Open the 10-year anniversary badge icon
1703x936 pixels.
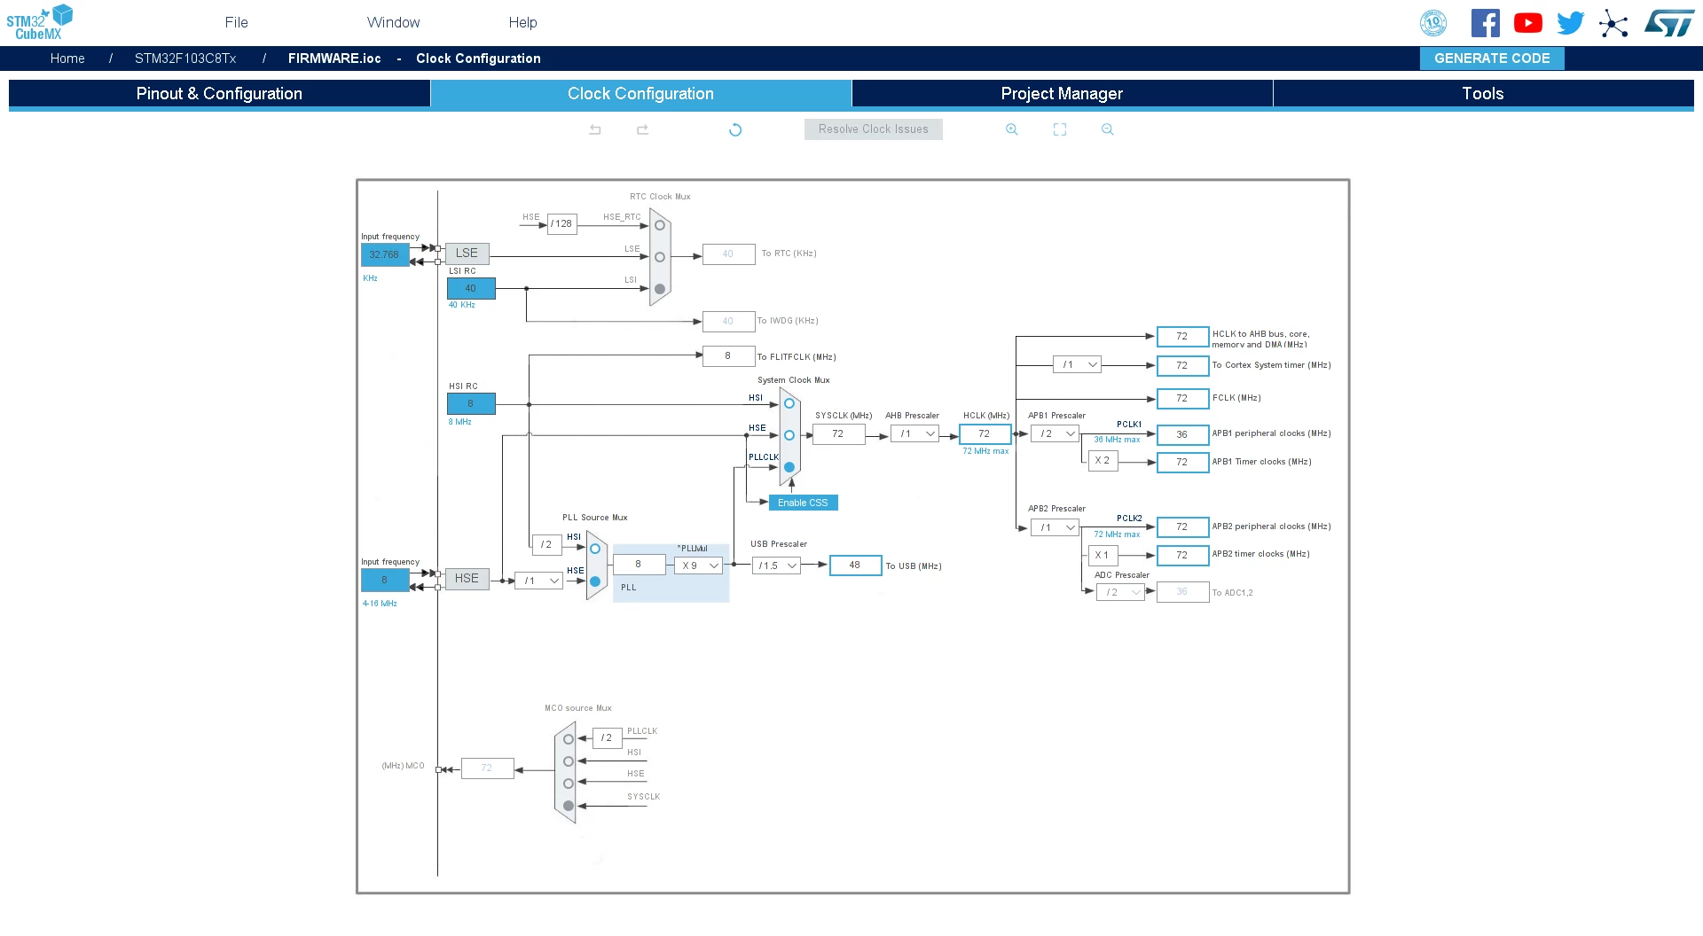pyautogui.click(x=1433, y=23)
